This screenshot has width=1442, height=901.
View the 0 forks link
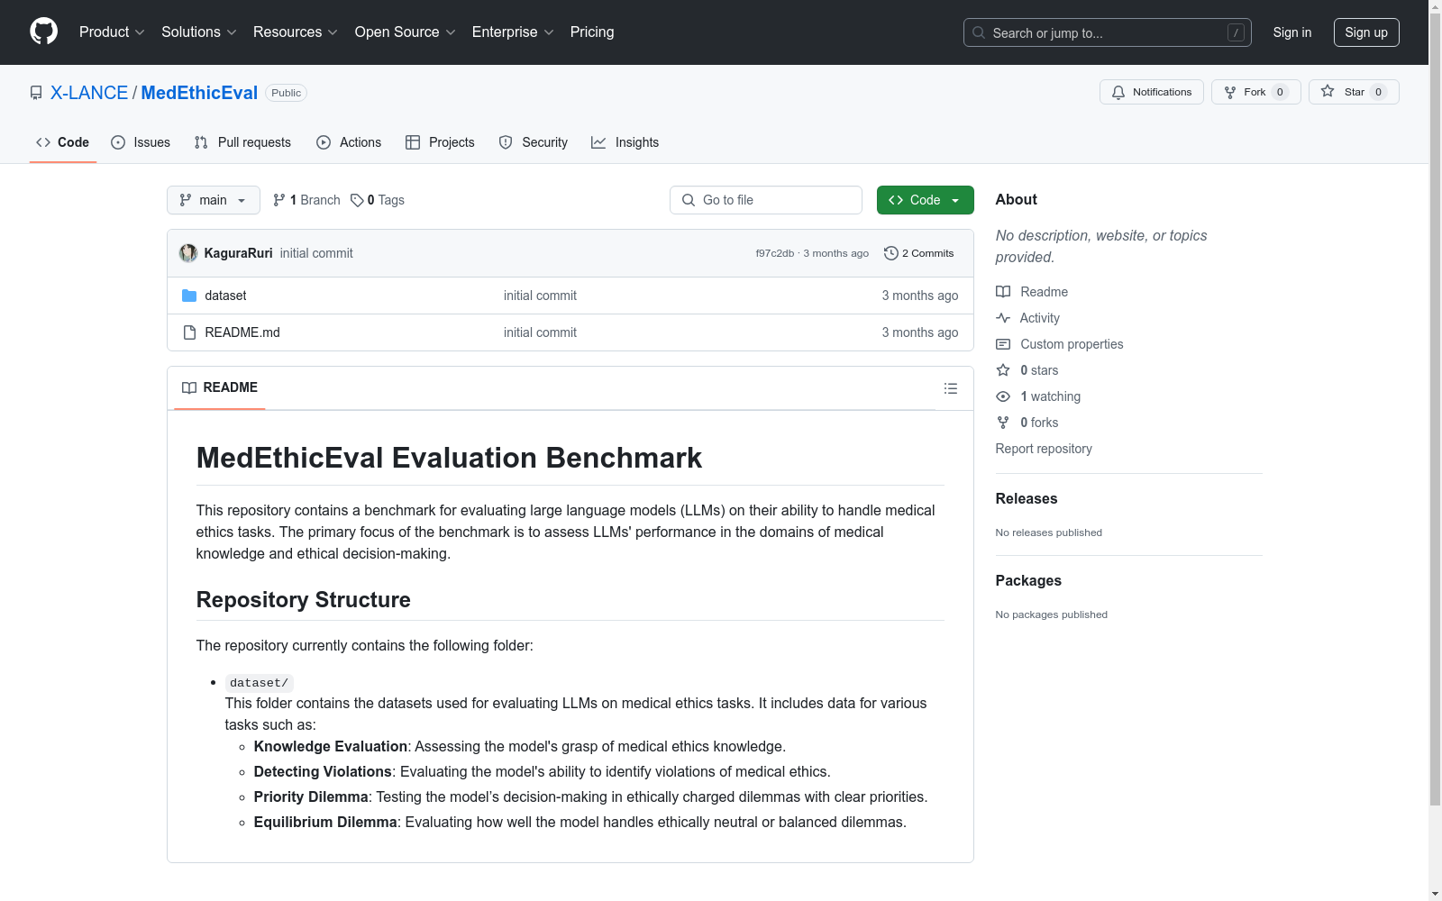point(1027,423)
